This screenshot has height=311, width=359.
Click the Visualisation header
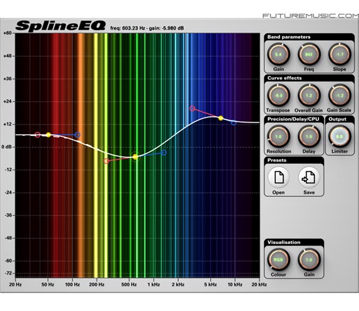pos(284,242)
